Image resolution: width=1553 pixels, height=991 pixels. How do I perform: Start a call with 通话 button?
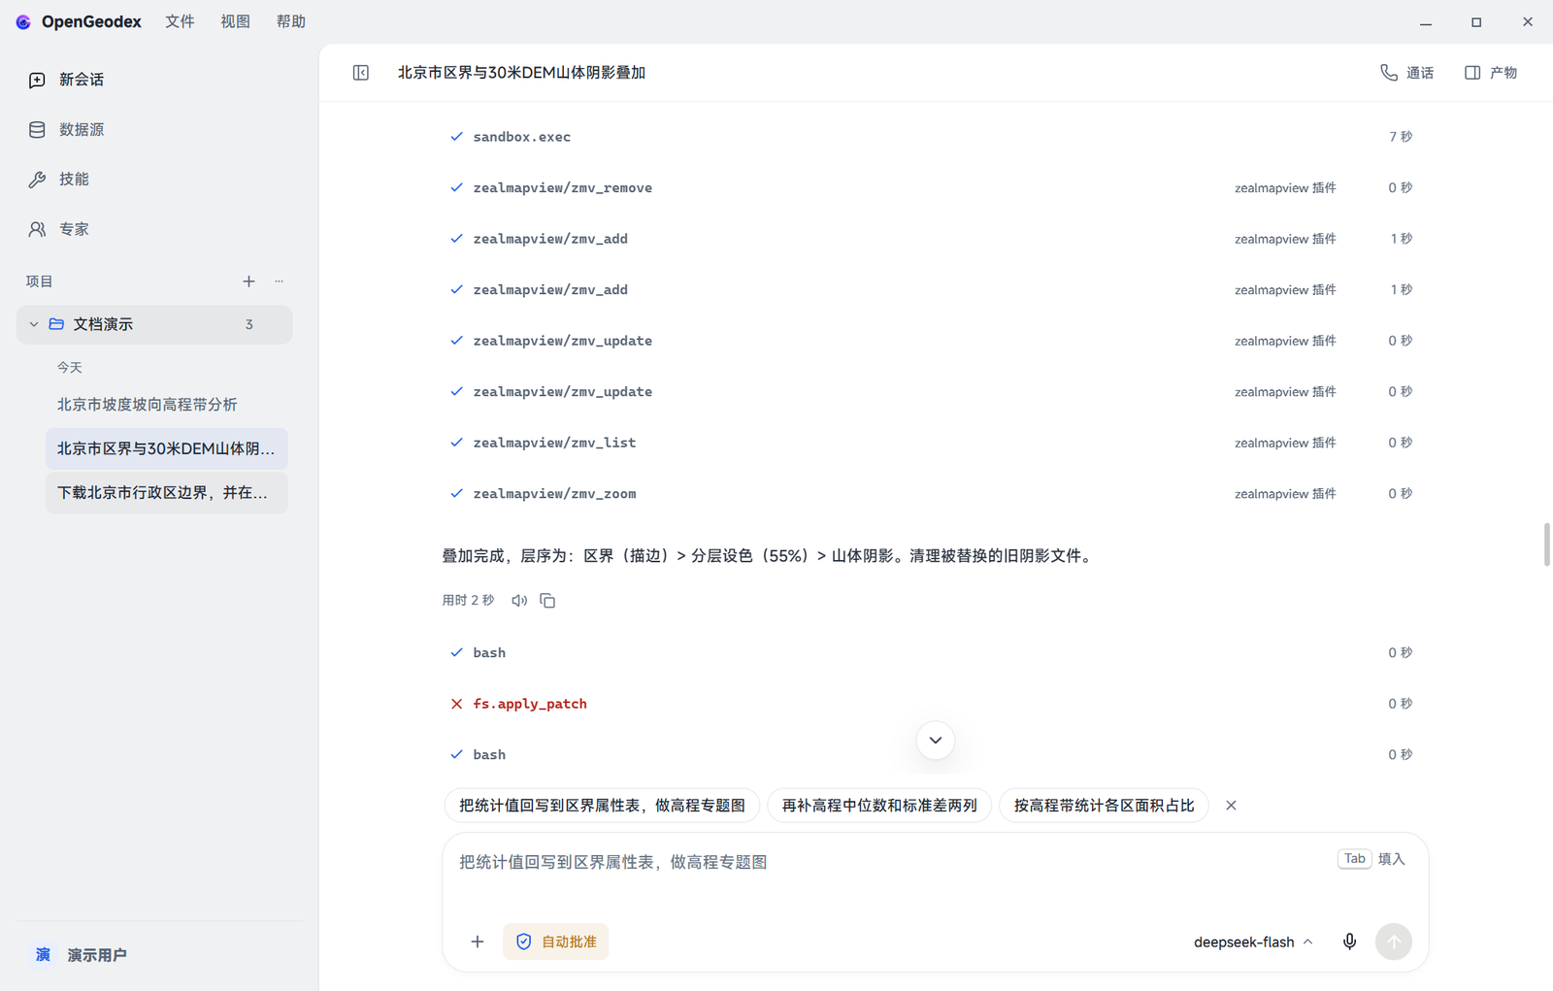pyautogui.click(x=1406, y=73)
